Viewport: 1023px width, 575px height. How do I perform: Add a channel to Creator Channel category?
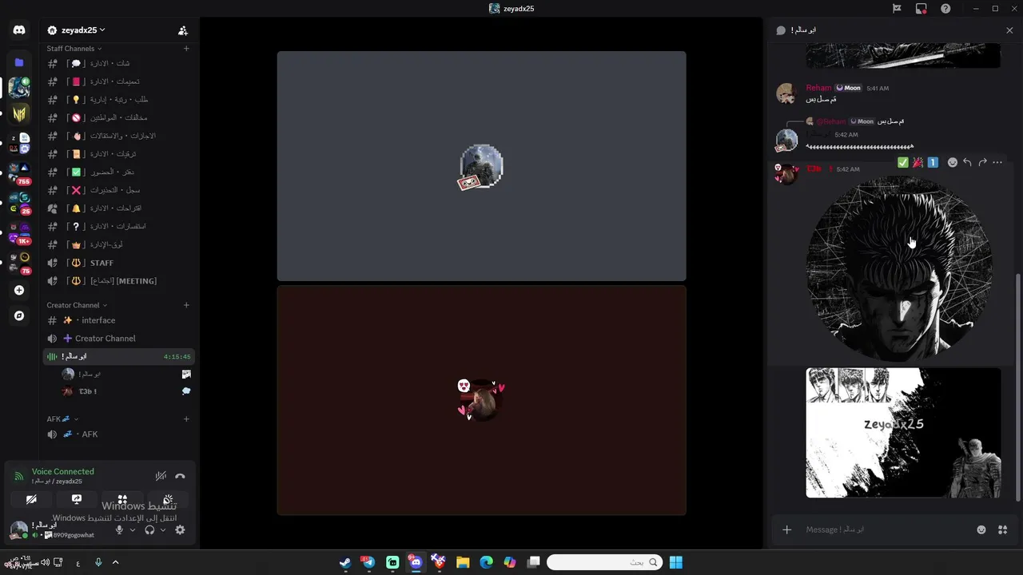point(186,305)
